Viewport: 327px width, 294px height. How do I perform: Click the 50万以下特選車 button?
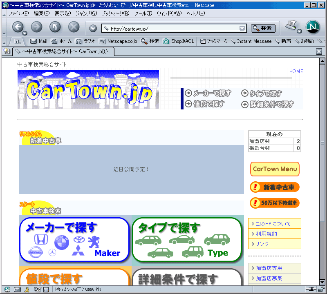pyautogui.click(x=275, y=203)
